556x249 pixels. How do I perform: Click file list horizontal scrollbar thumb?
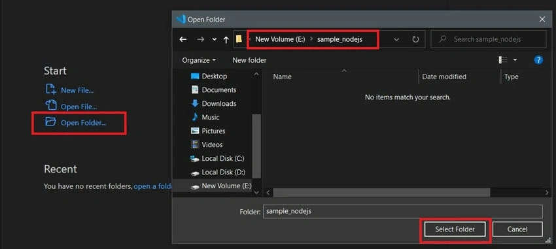(381, 192)
